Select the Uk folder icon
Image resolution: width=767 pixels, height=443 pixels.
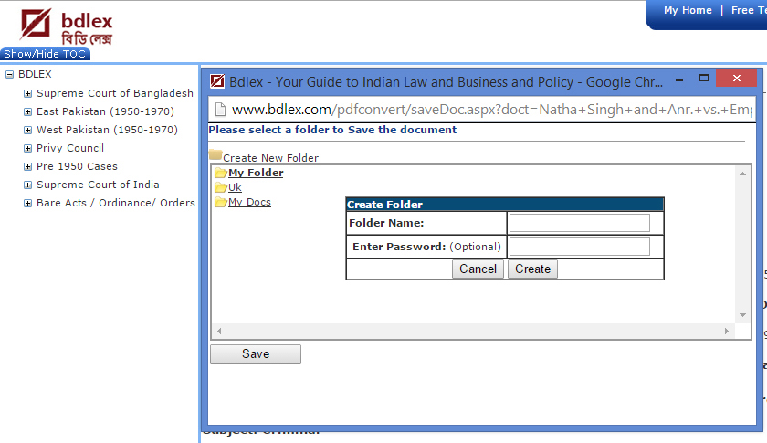221,187
